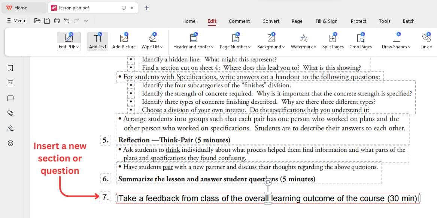Open the page thumbnails sidebar panel

[x=10, y=83]
